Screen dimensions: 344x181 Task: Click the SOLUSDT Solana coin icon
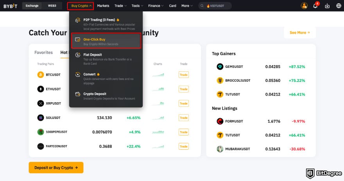[x=41, y=118]
